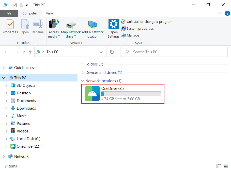Click the forward navigation arrow
The image size is (231, 170).
pyautogui.click(x=16, y=52)
